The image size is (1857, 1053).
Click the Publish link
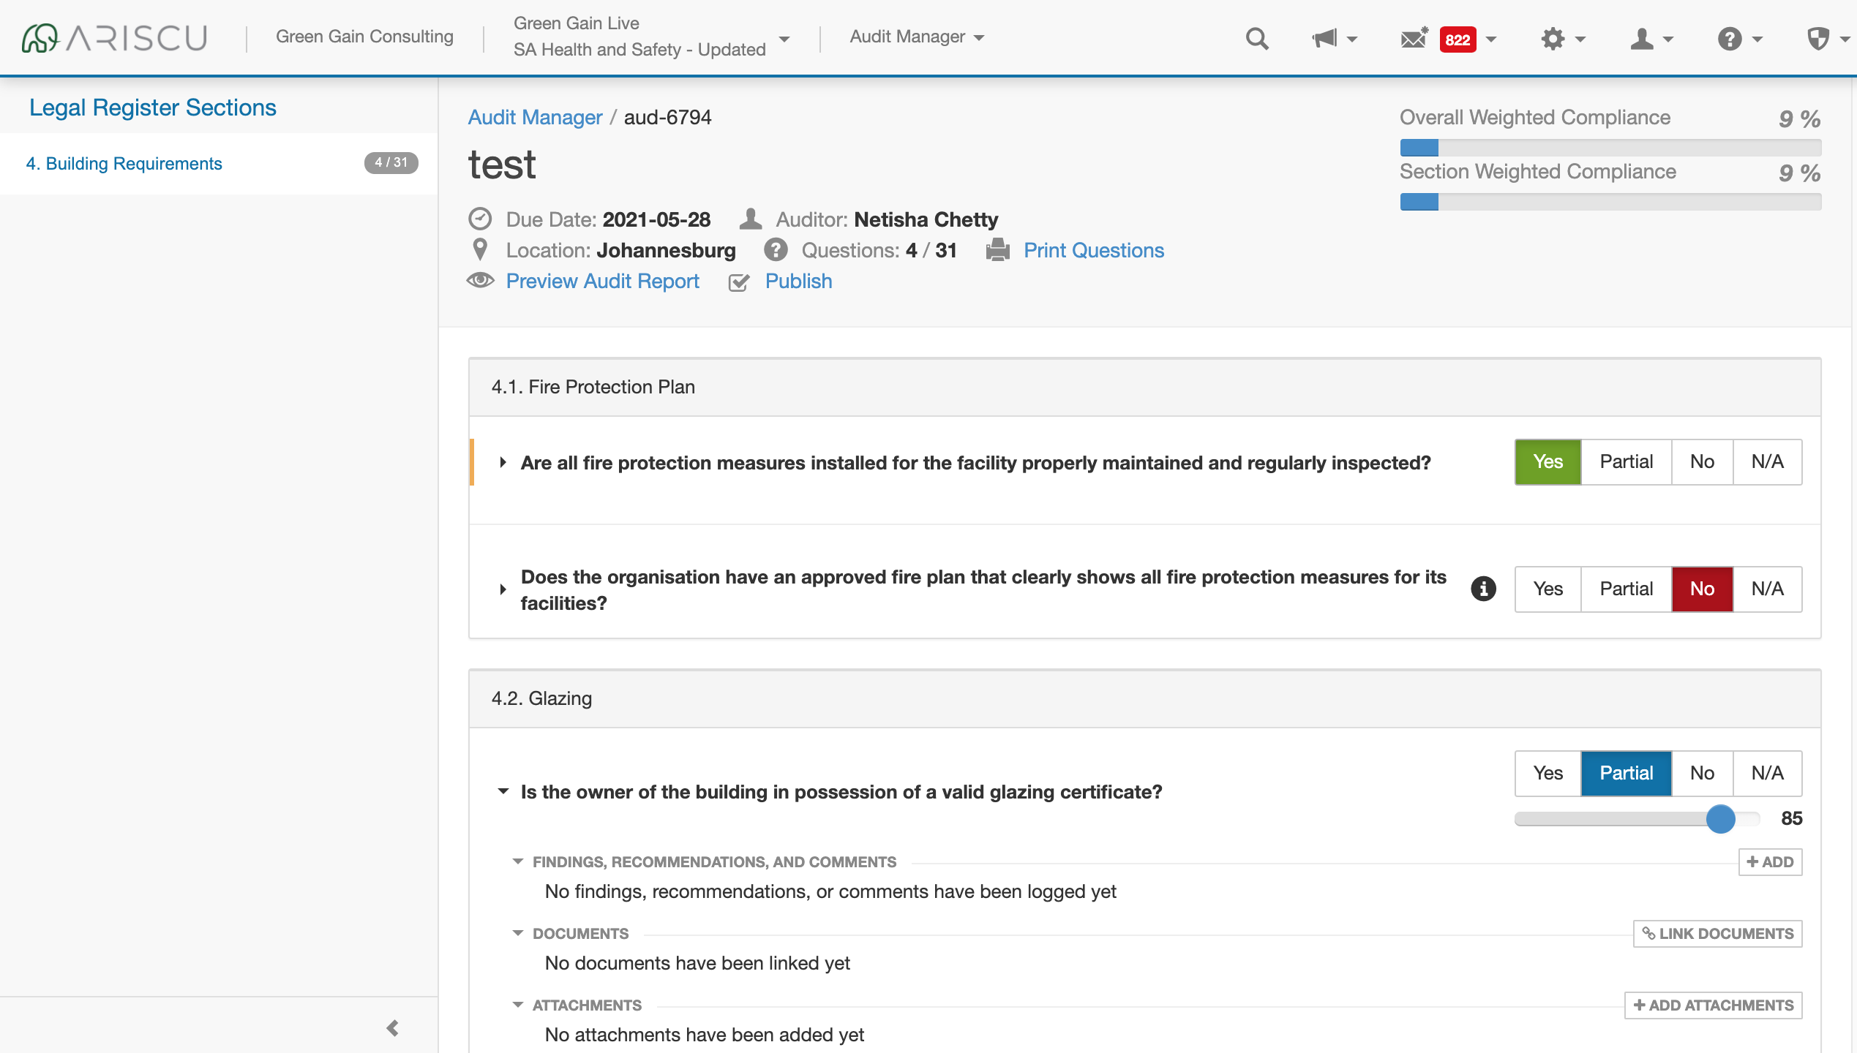pyautogui.click(x=798, y=281)
